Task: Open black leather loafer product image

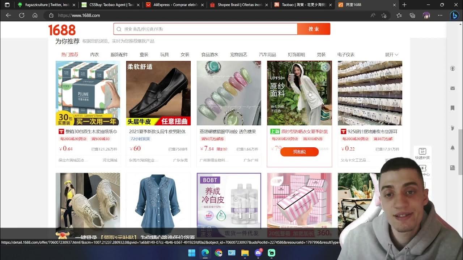Action: coord(158,93)
